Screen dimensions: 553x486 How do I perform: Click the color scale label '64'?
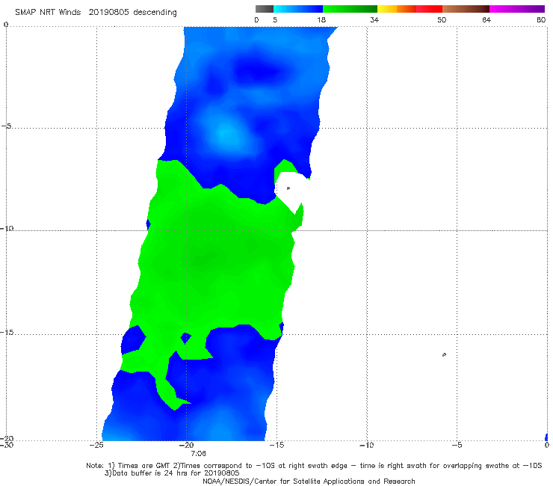coord(486,19)
